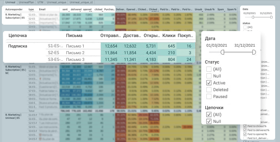
Task: Uncheck (All) under Цепочки filter
Action: tap(209, 114)
